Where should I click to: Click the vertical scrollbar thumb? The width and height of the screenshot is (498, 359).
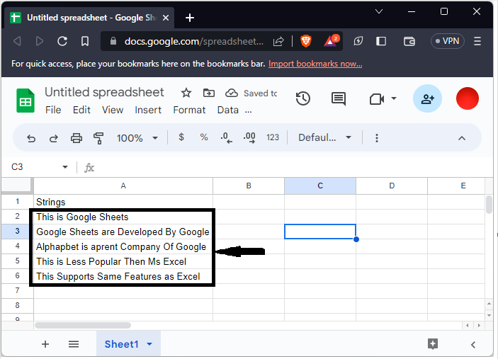489,205
